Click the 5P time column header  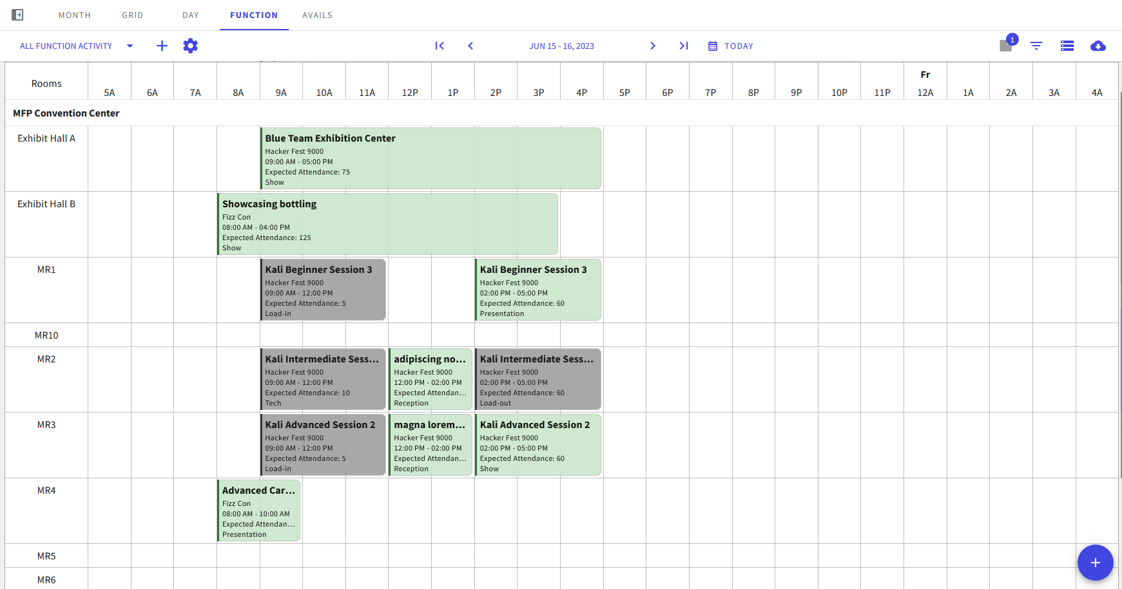coord(624,93)
